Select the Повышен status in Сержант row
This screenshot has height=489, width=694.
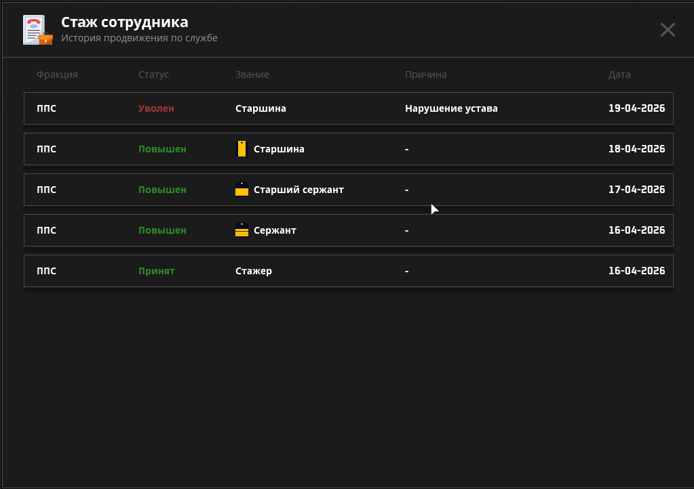162,230
